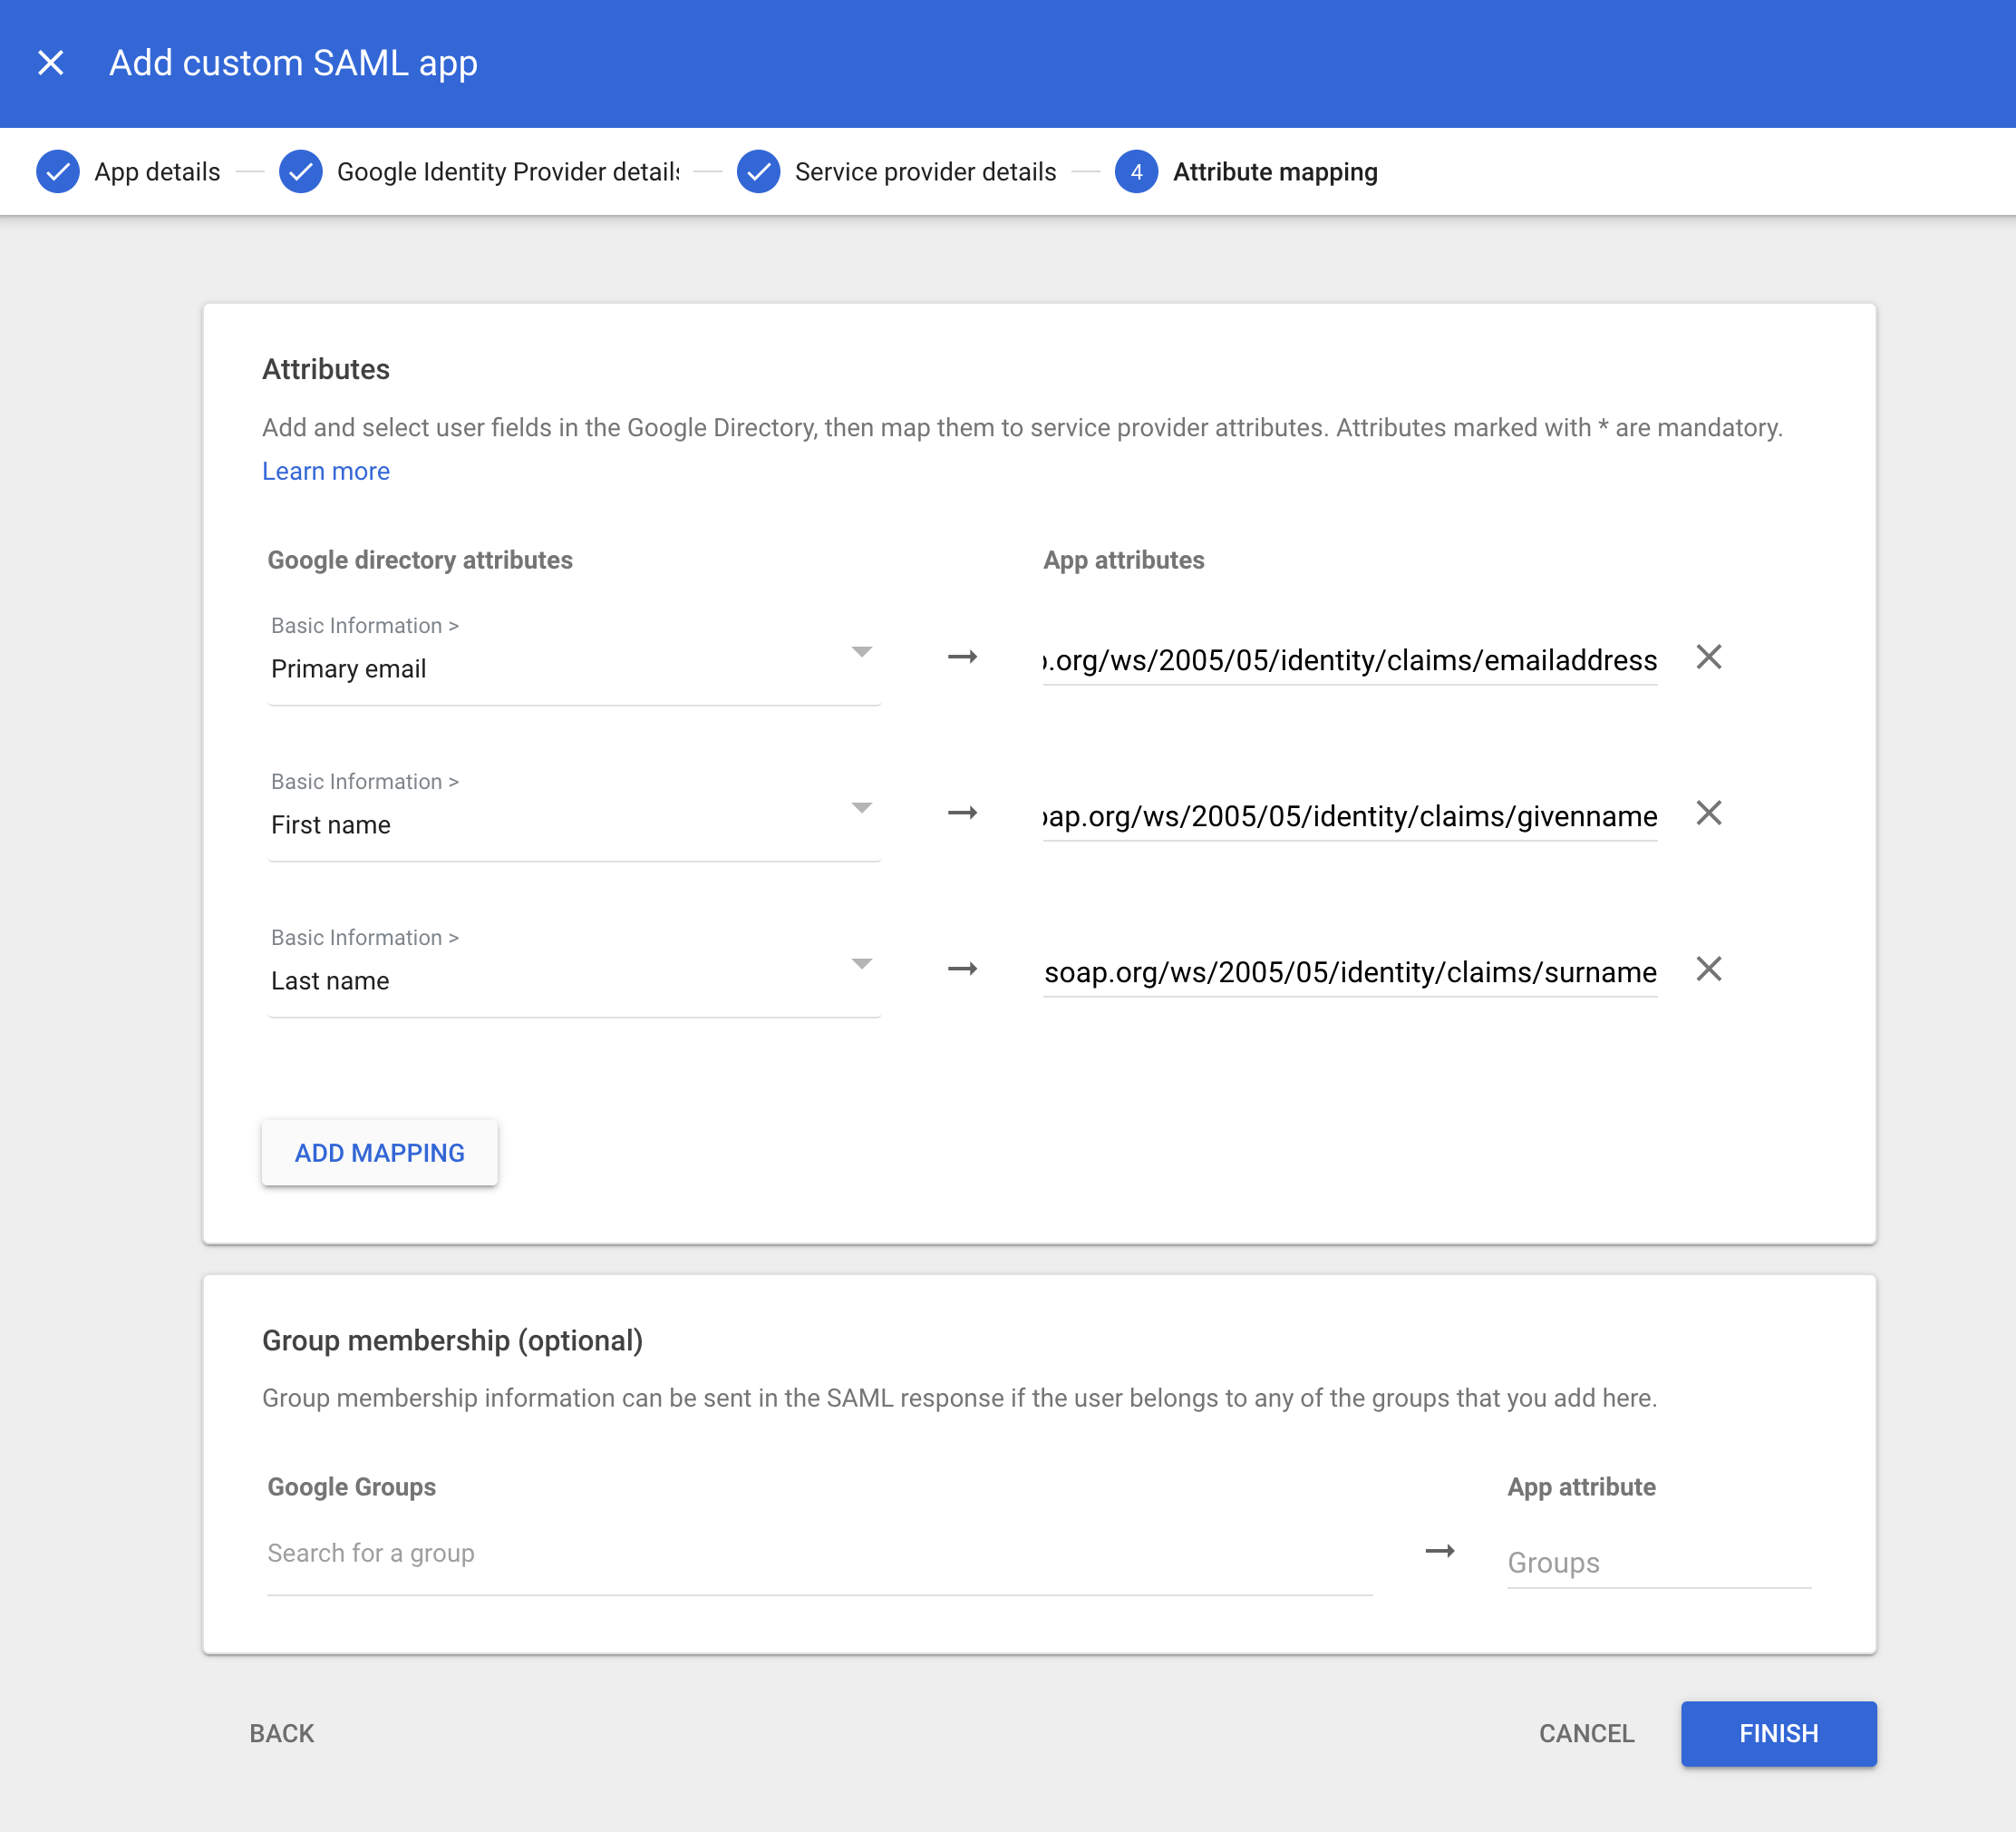Cancel the SAML app creation

tap(1587, 1733)
